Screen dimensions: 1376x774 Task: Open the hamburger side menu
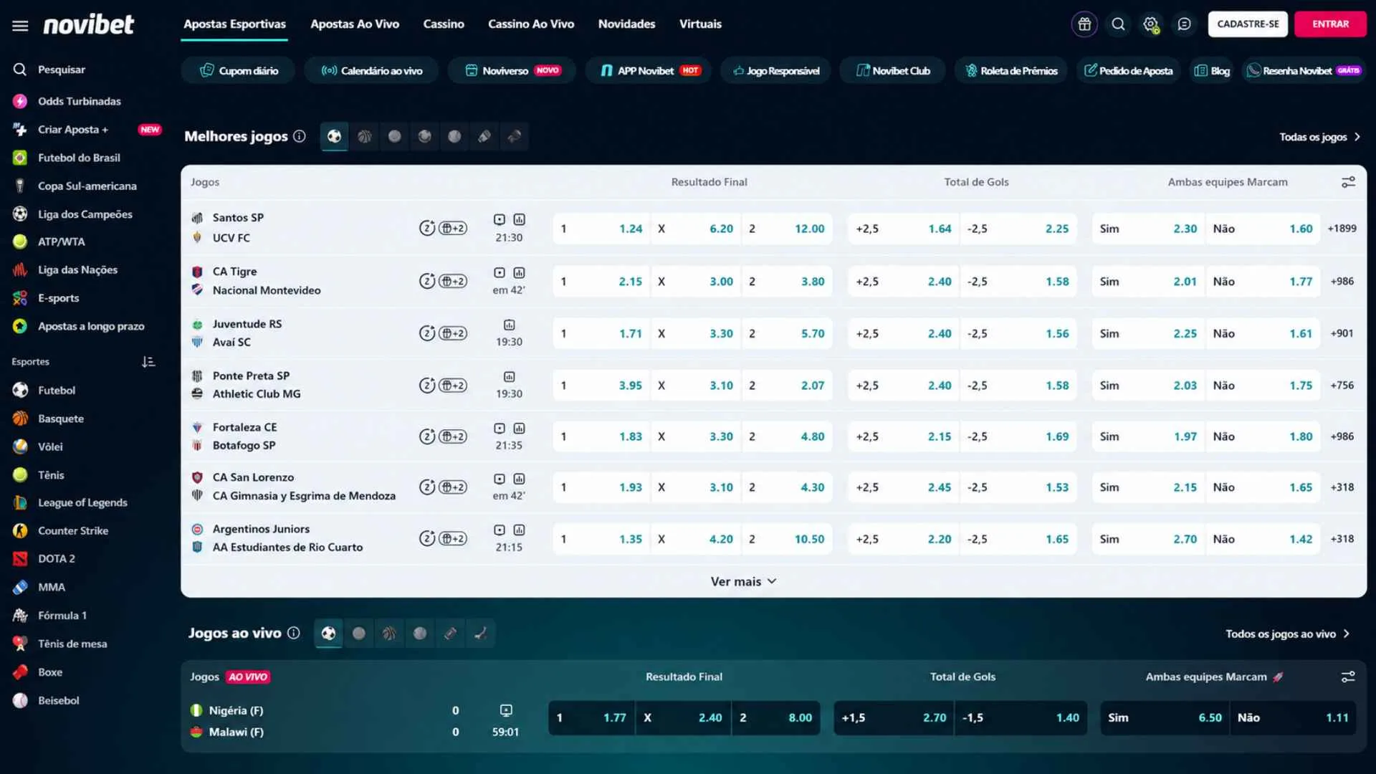pyautogui.click(x=20, y=25)
